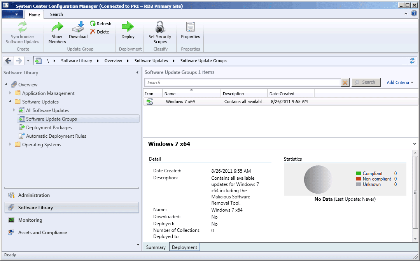This screenshot has height=261, width=420.
Task: Switch to the Summary tab
Action: coord(156,247)
